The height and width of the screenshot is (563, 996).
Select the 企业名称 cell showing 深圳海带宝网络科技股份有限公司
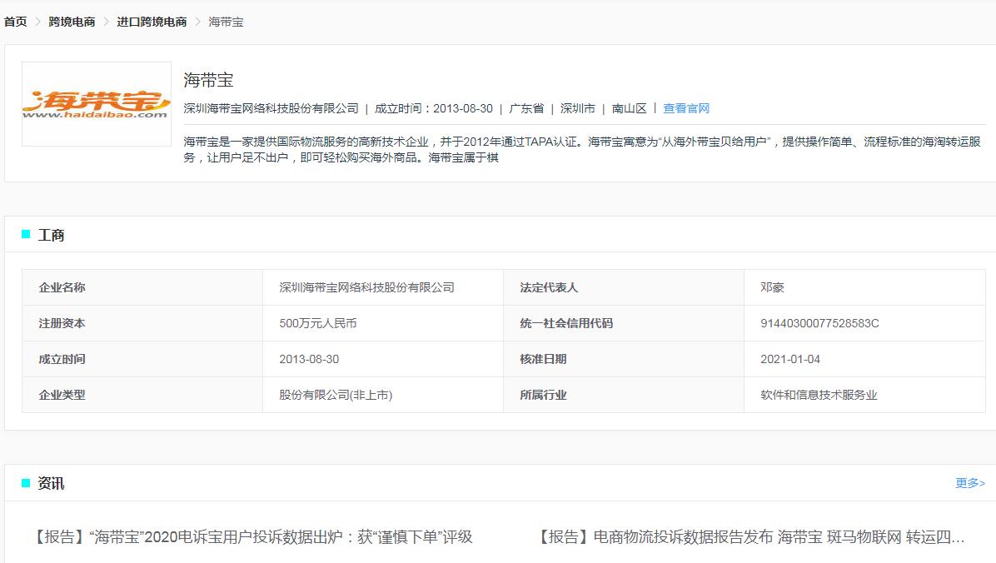tap(368, 286)
